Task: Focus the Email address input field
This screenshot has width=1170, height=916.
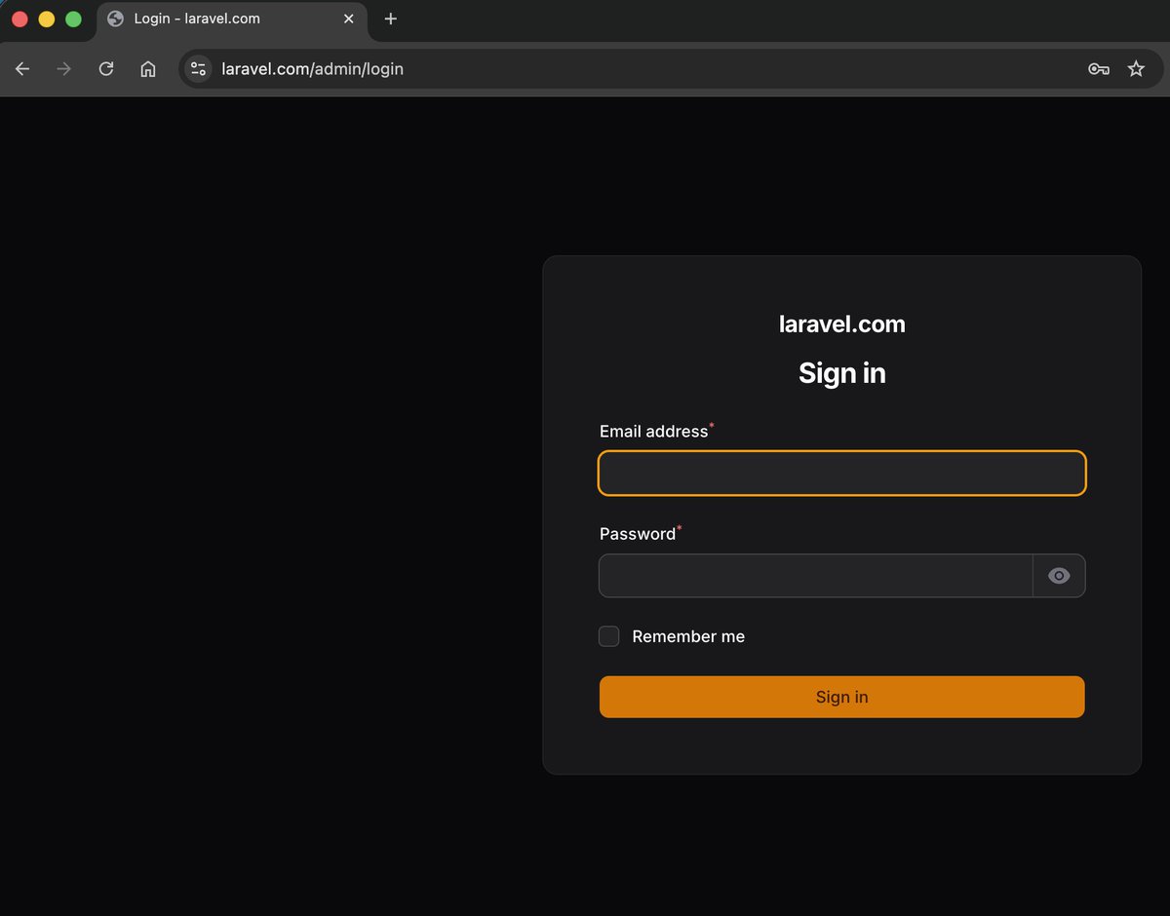Action: (841, 473)
